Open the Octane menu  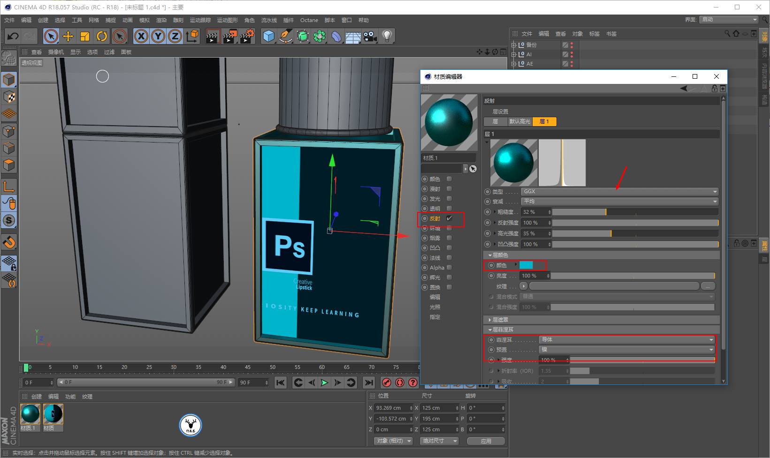(309, 20)
